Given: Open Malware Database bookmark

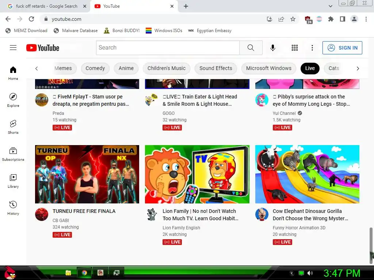Looking at the screenshot, I should point(76,31).
